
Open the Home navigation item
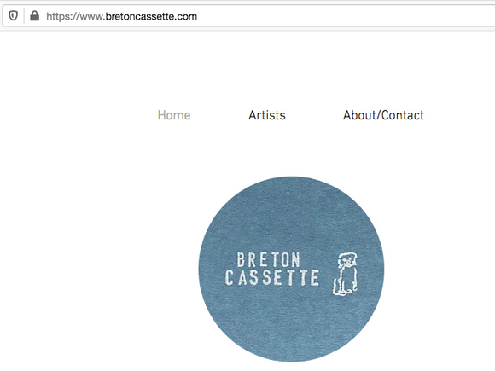click(174, 115)
